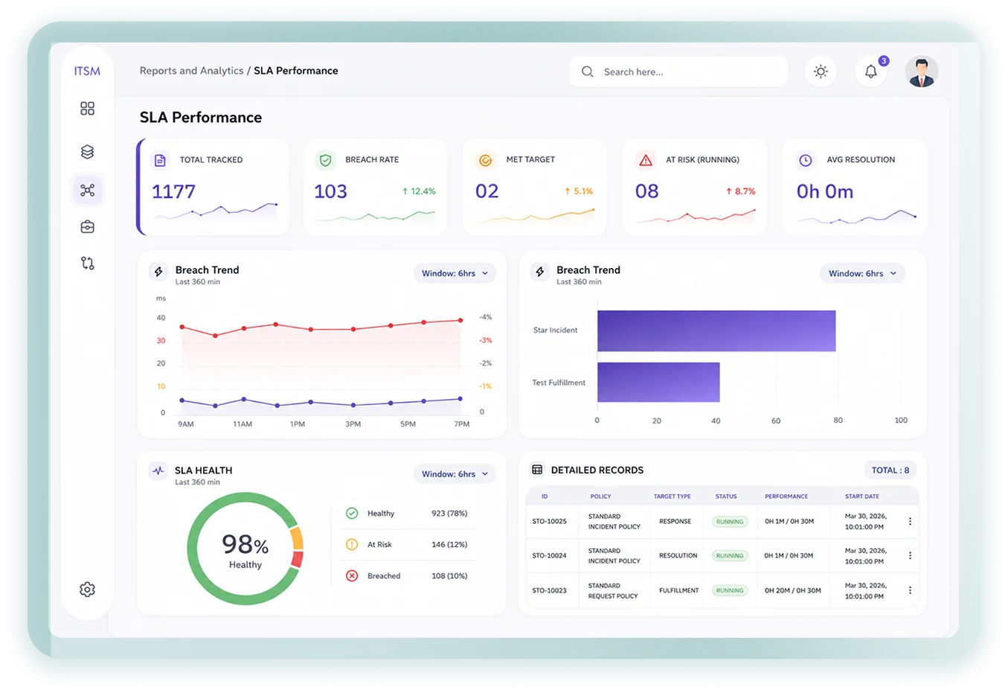Click the FULFILLMENT target type cell
This screenshot has width=1008, height=693.
tap(678, 590)
